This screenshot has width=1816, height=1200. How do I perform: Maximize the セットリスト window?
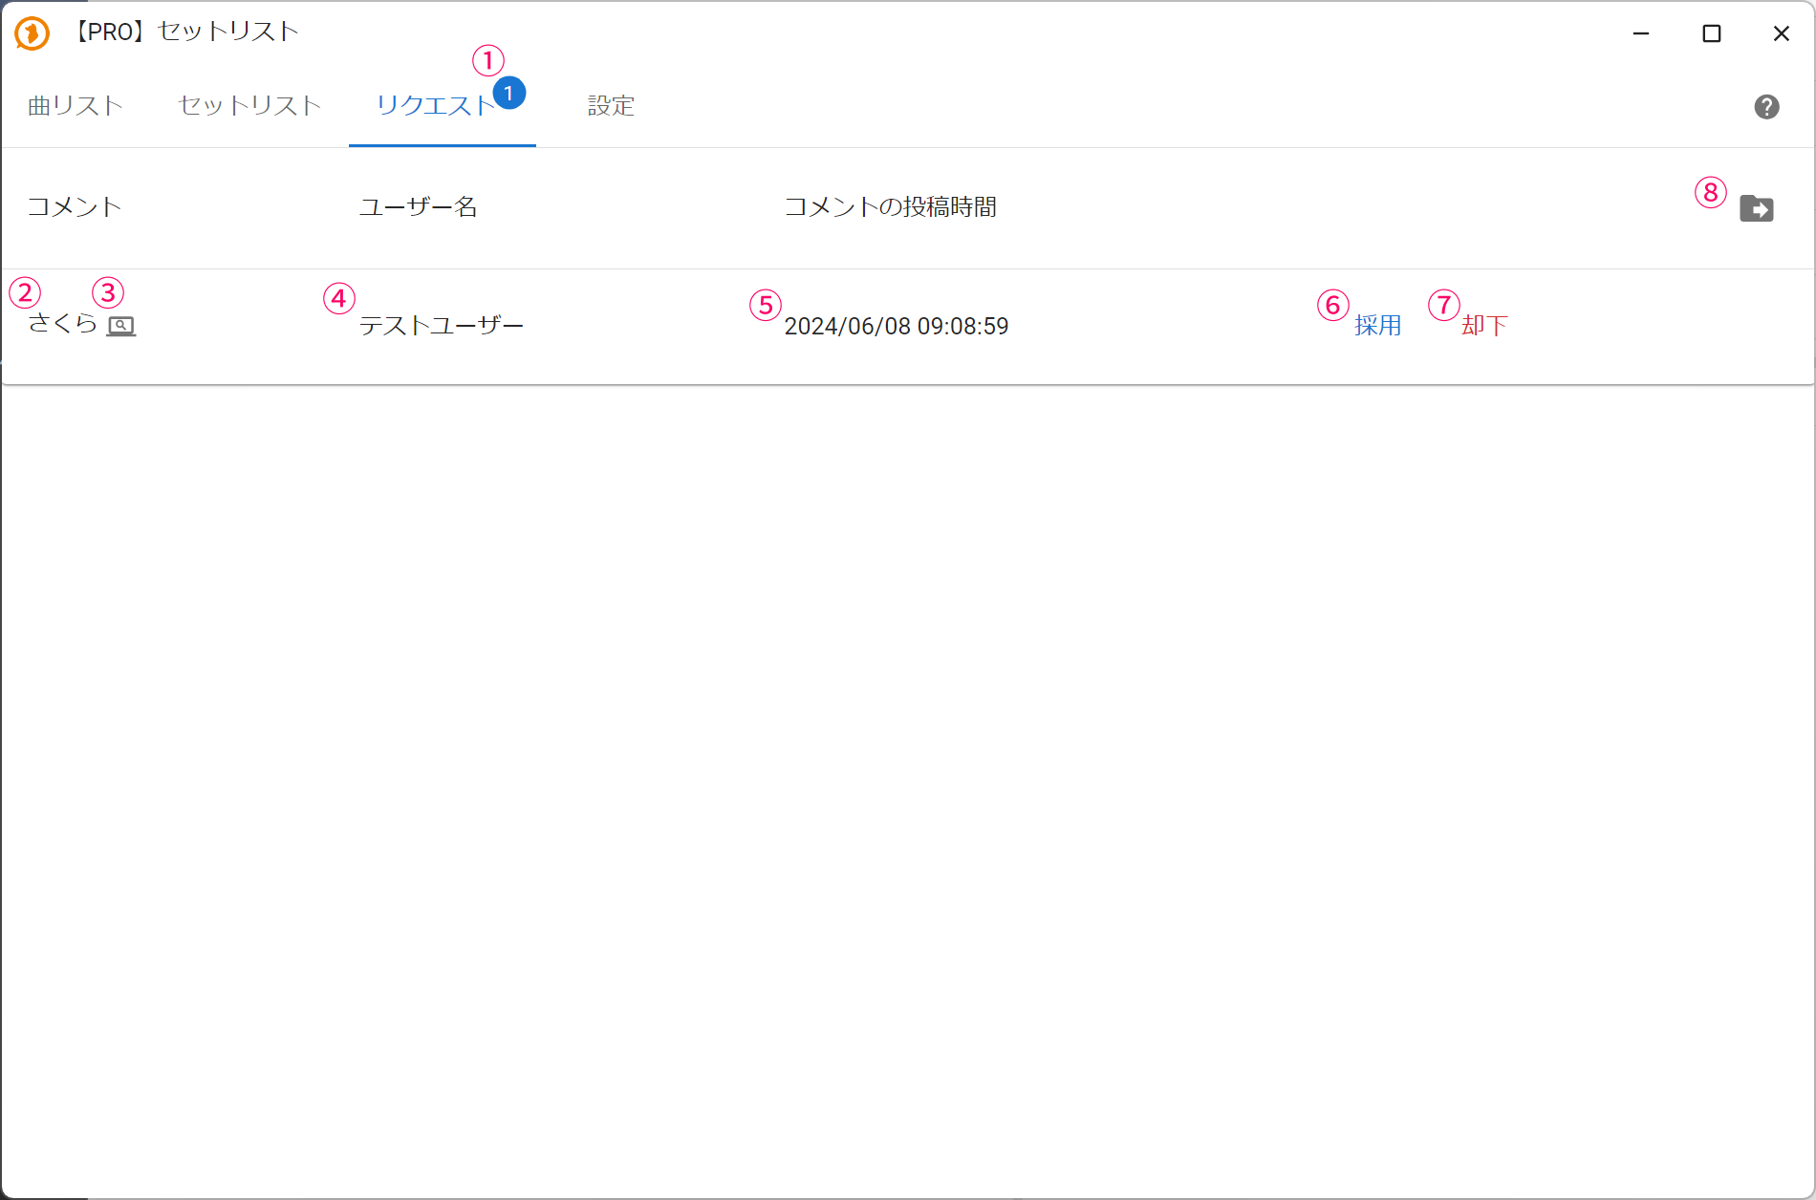click(x=1711, y=33)
